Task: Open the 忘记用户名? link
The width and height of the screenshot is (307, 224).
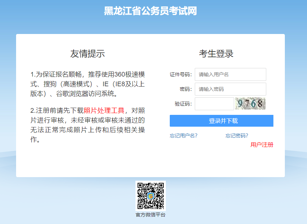Action: [184, 136]
